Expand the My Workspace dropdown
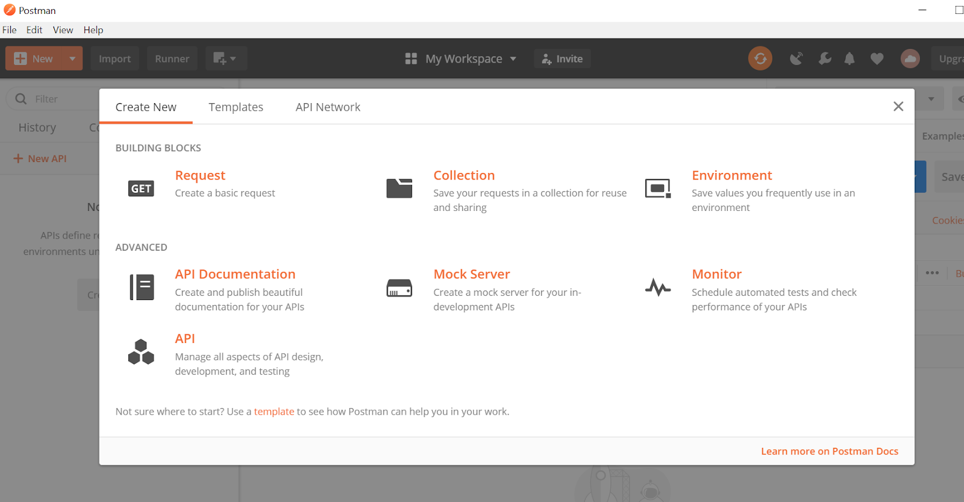The width and height of the screenshot is (964, 502). coord(513,58)
